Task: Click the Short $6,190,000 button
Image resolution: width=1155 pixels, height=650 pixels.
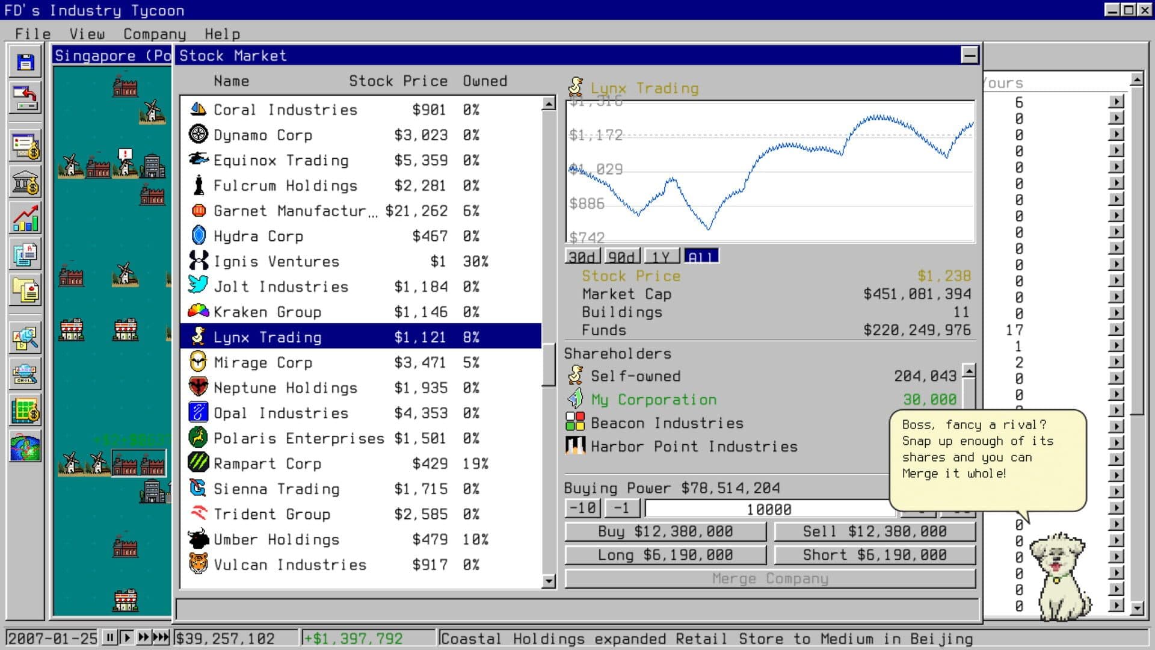Action: coord(875,555)
